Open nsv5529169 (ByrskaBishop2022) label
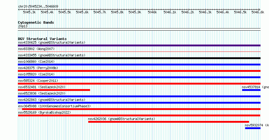269x140 pixels. point(44,112)
